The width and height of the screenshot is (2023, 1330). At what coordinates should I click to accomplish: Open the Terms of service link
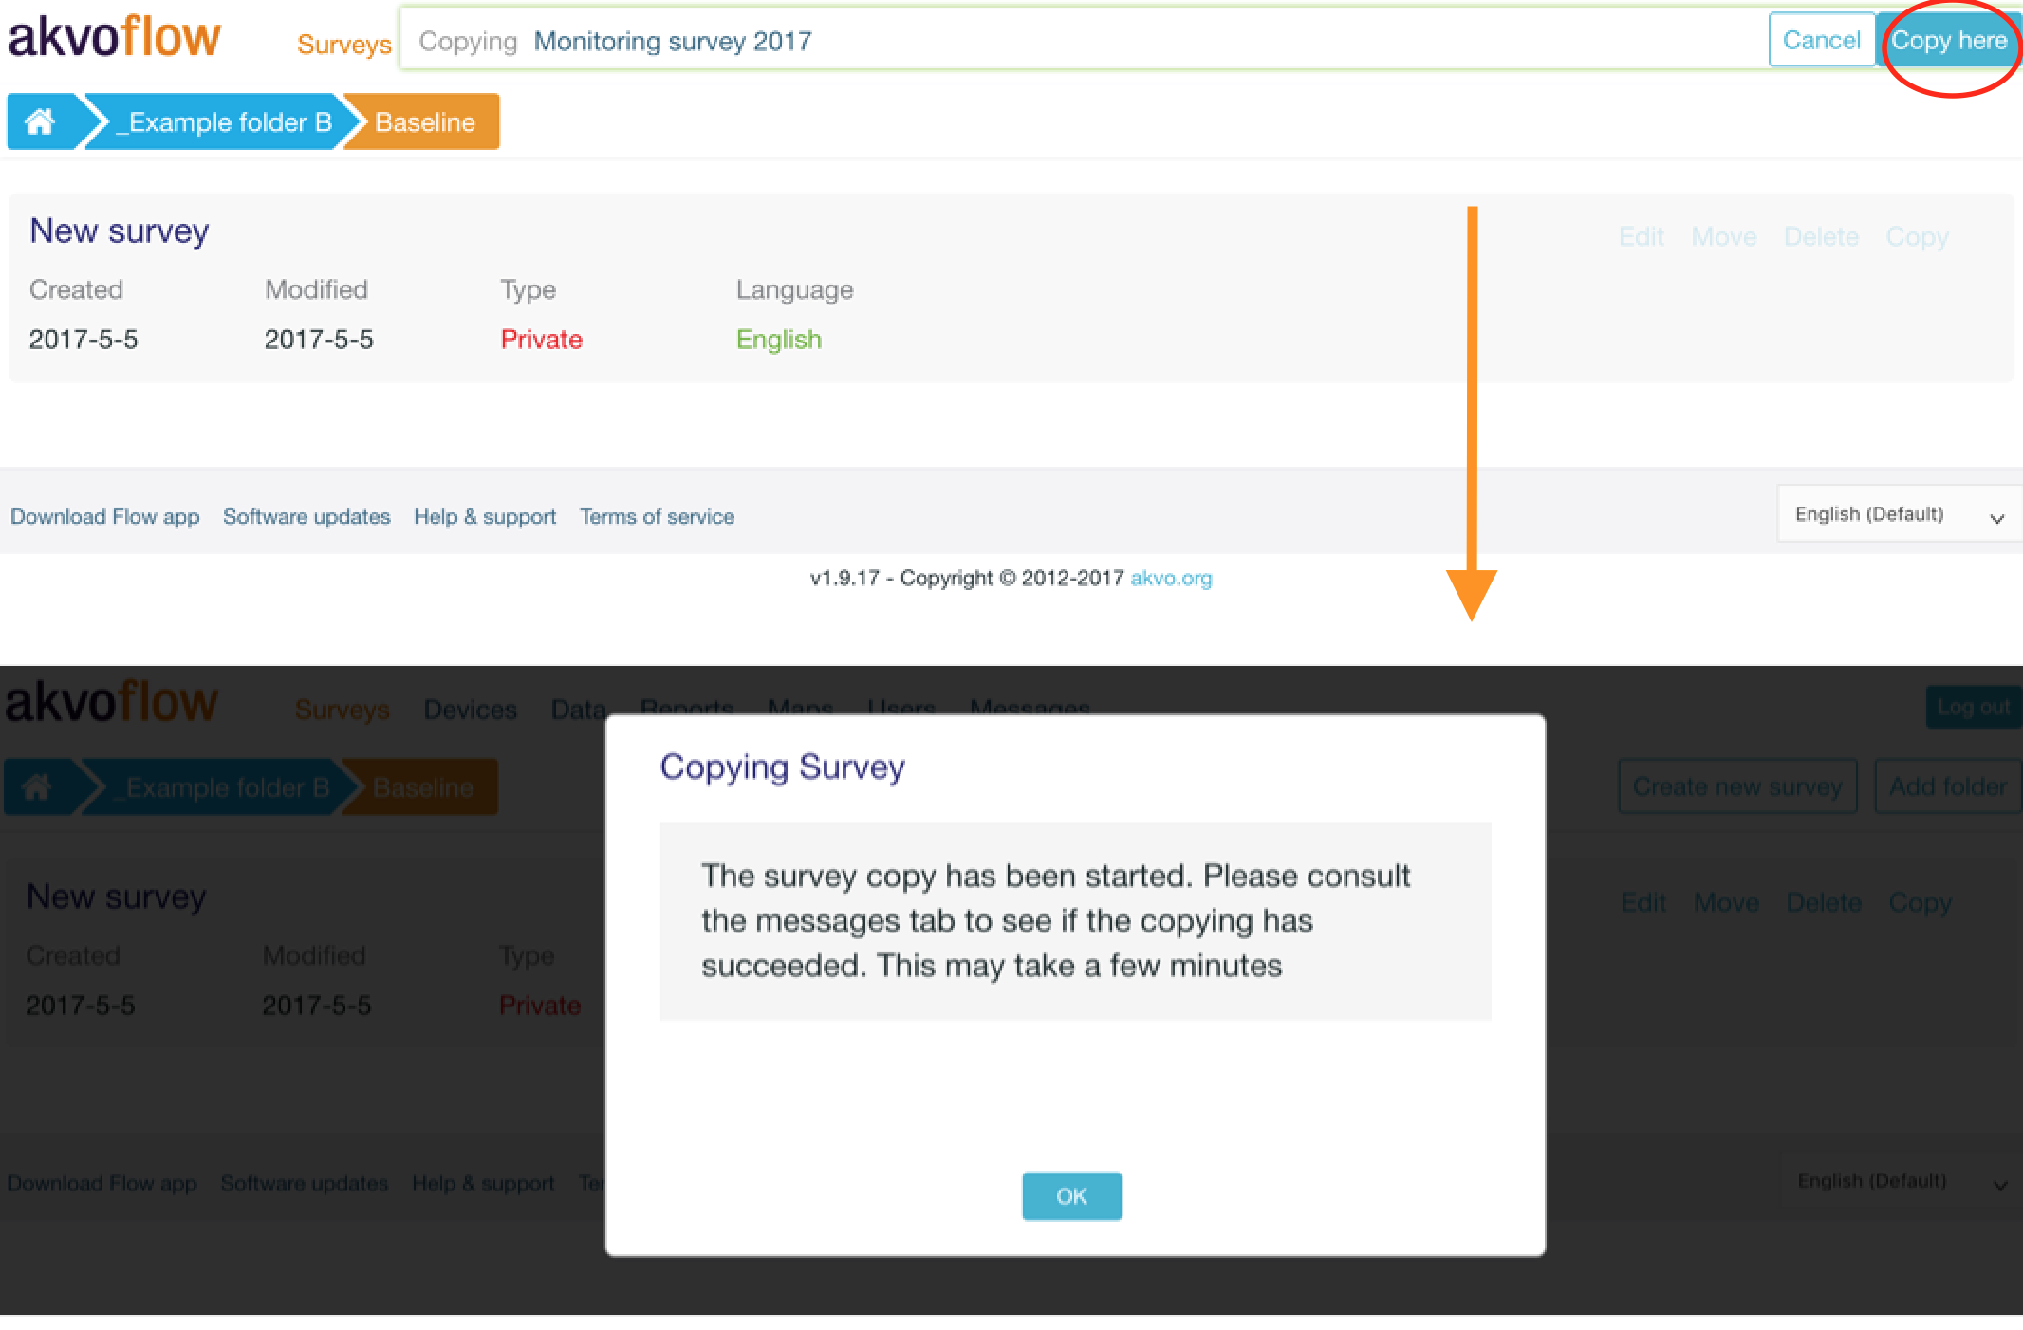tap(657, 517)
